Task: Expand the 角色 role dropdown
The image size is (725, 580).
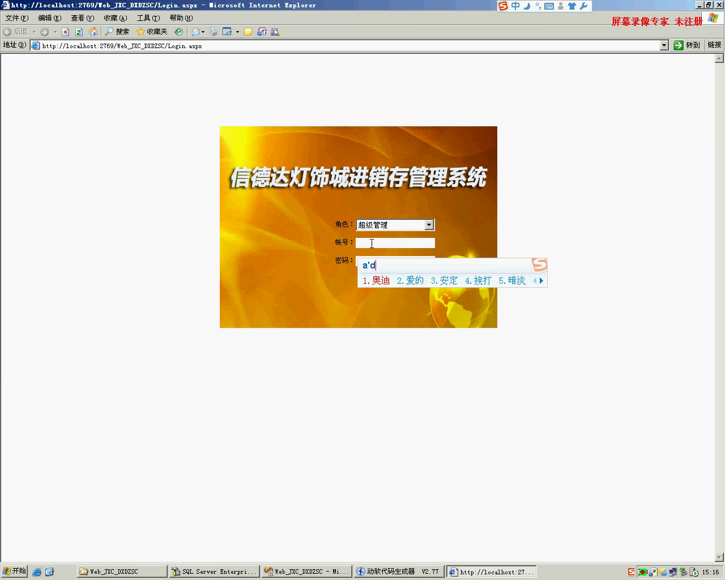Action: 429,225
